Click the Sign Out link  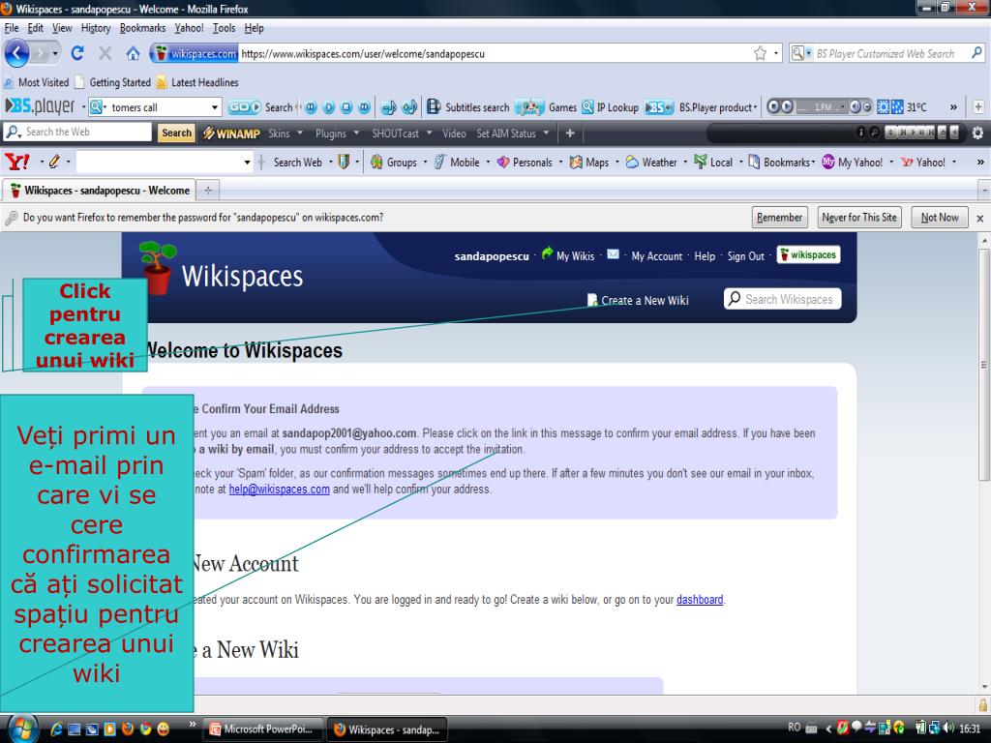tap(746, 255)
